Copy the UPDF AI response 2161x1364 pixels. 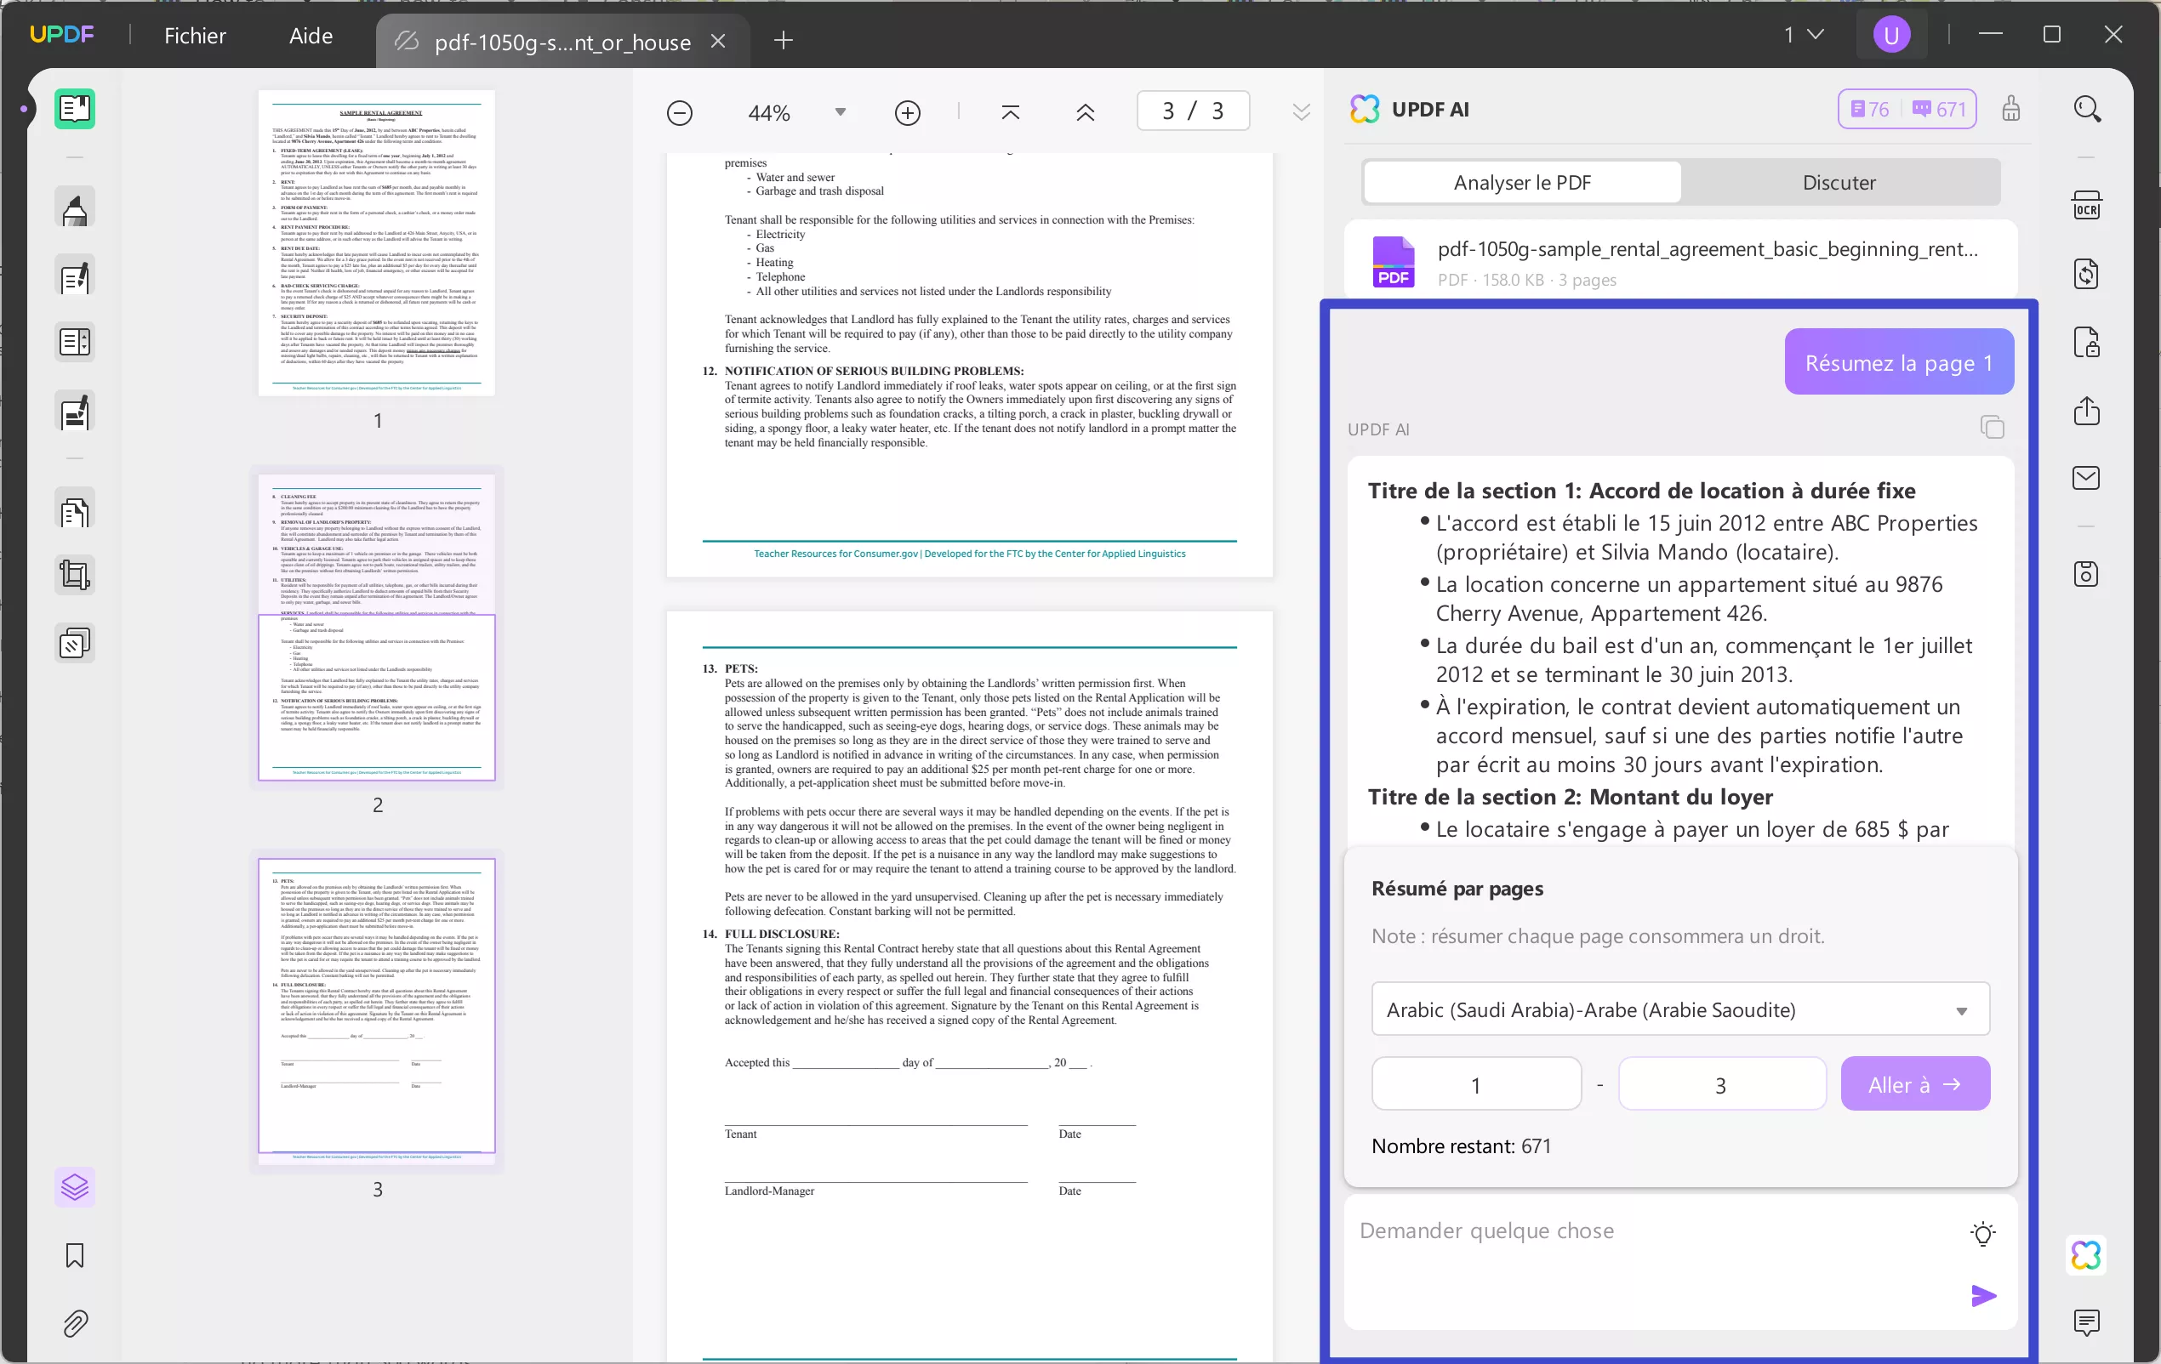click(1992, 426)
